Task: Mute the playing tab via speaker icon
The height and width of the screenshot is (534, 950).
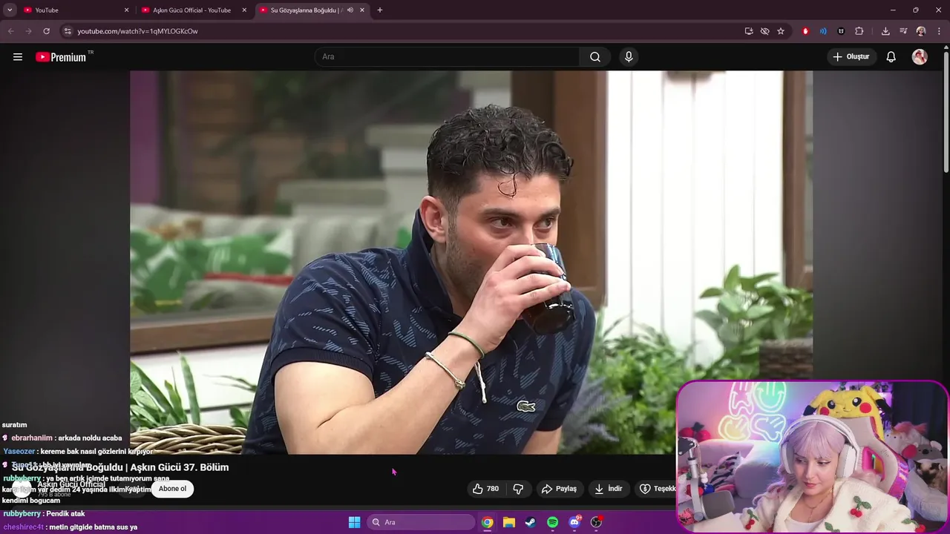Action: [350, 10]
